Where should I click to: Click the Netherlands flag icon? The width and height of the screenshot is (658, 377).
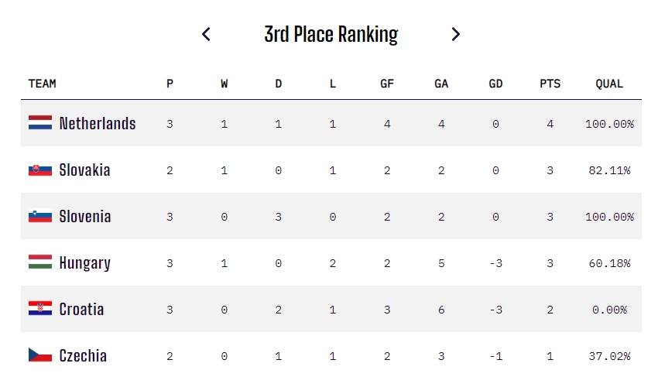pyautogui.click(x=40, y=123)
